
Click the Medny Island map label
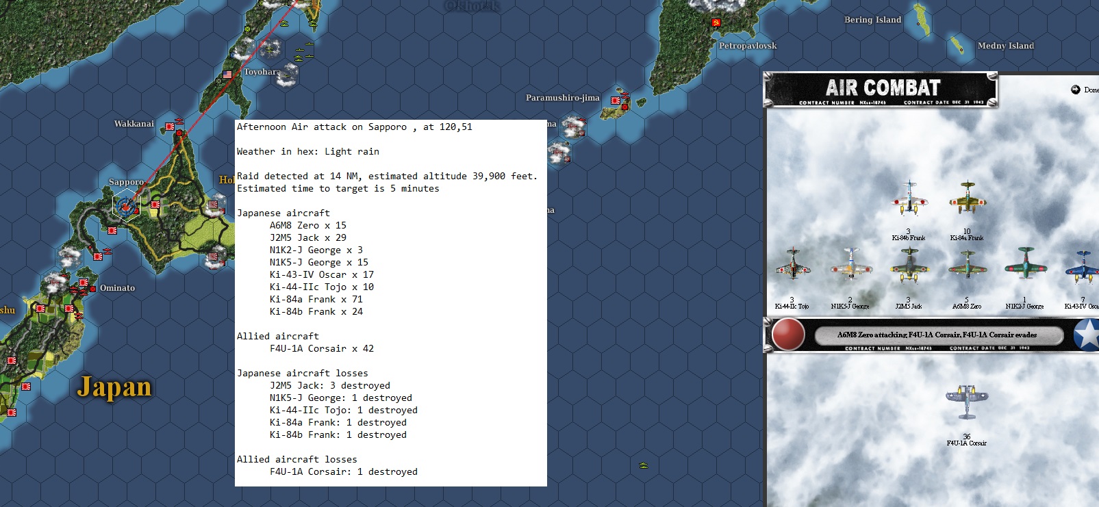click(1006, 46)
